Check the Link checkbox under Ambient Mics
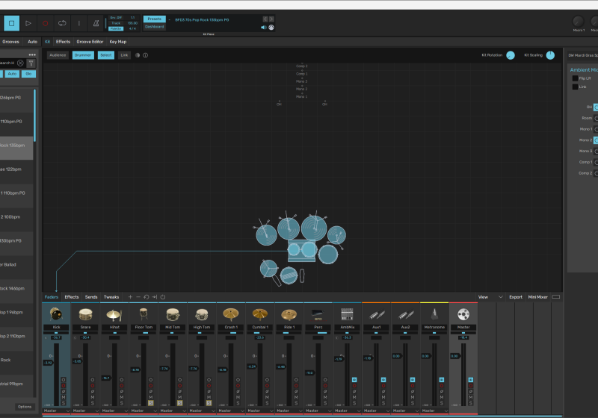The height and width of the screenshot is (418, 598). coord(575,87)
